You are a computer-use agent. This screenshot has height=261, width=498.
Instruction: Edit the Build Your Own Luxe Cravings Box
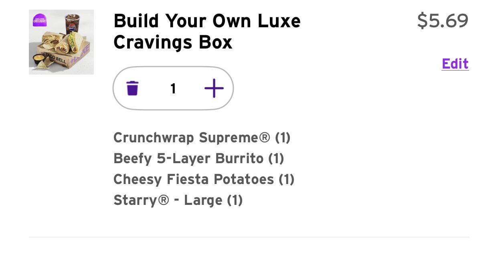point(455,64)
